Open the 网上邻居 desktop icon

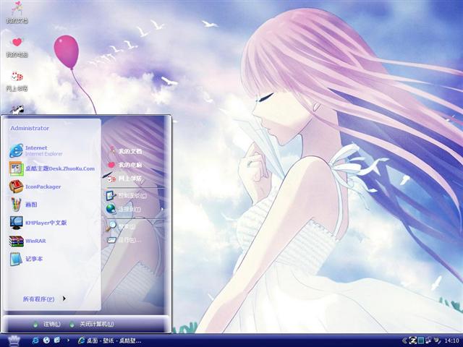tap(17, 81)
